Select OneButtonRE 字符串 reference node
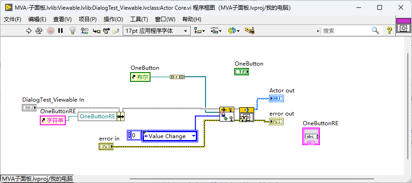Image resolution: width=412 pixels, height=183 pixels. tap(53, 121)
